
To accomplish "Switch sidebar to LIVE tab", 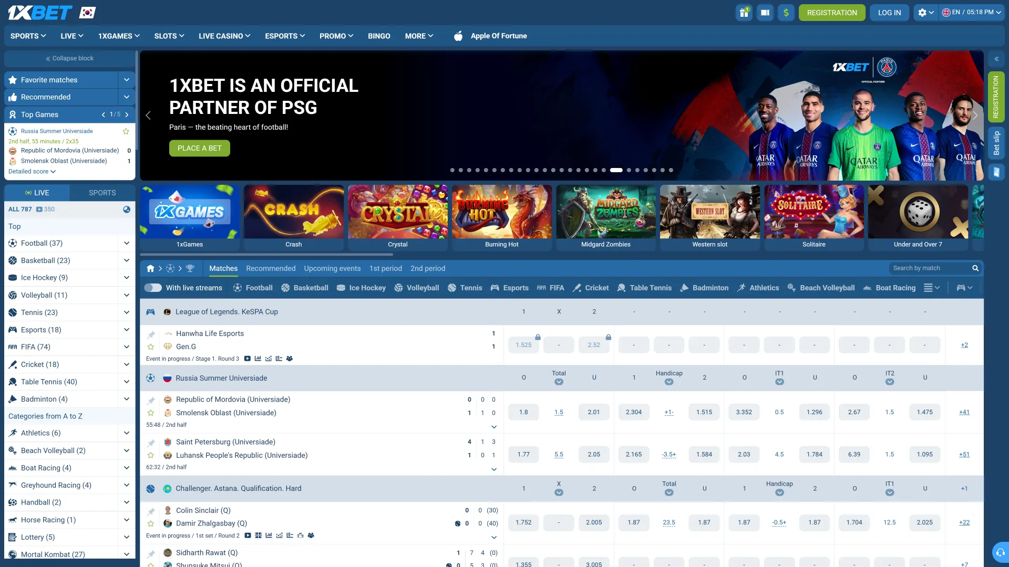I will 37,193.
